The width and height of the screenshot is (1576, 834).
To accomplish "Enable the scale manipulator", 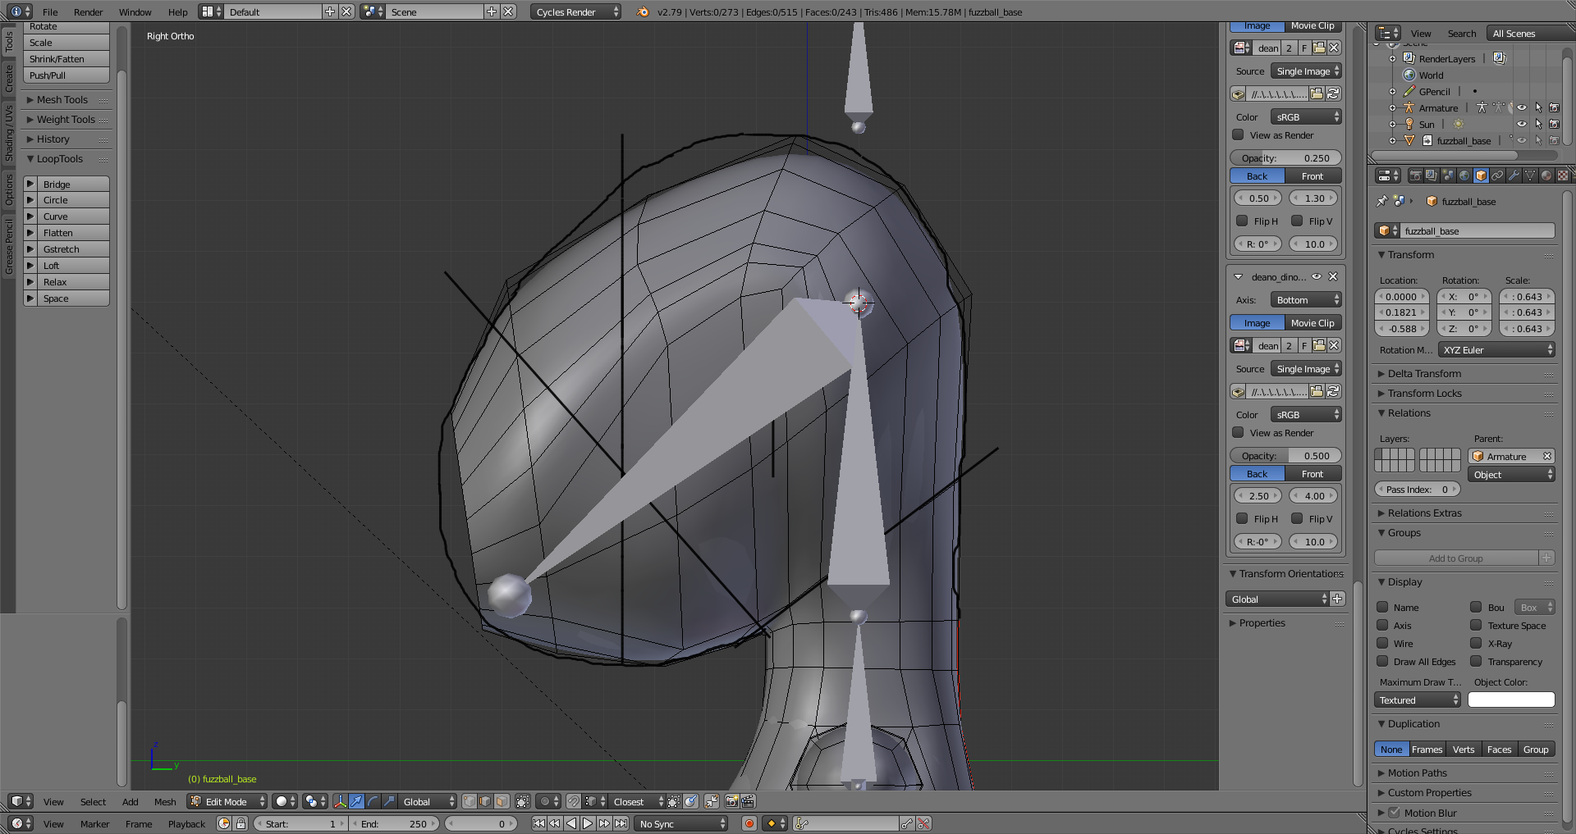I will coord(389,801).
